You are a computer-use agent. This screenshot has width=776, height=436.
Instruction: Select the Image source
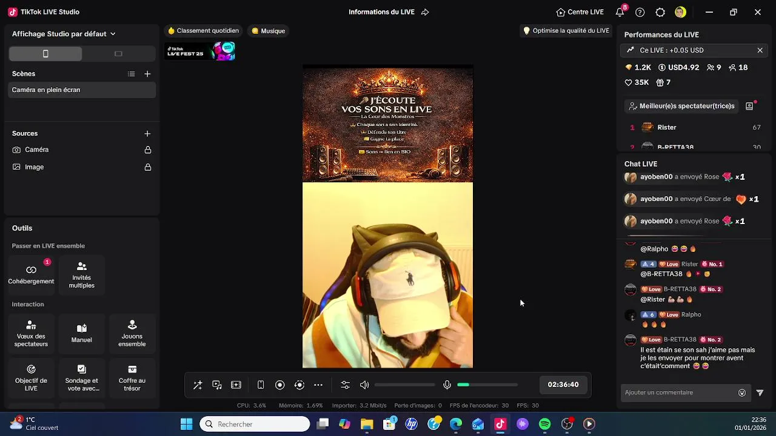pos(34,167)
